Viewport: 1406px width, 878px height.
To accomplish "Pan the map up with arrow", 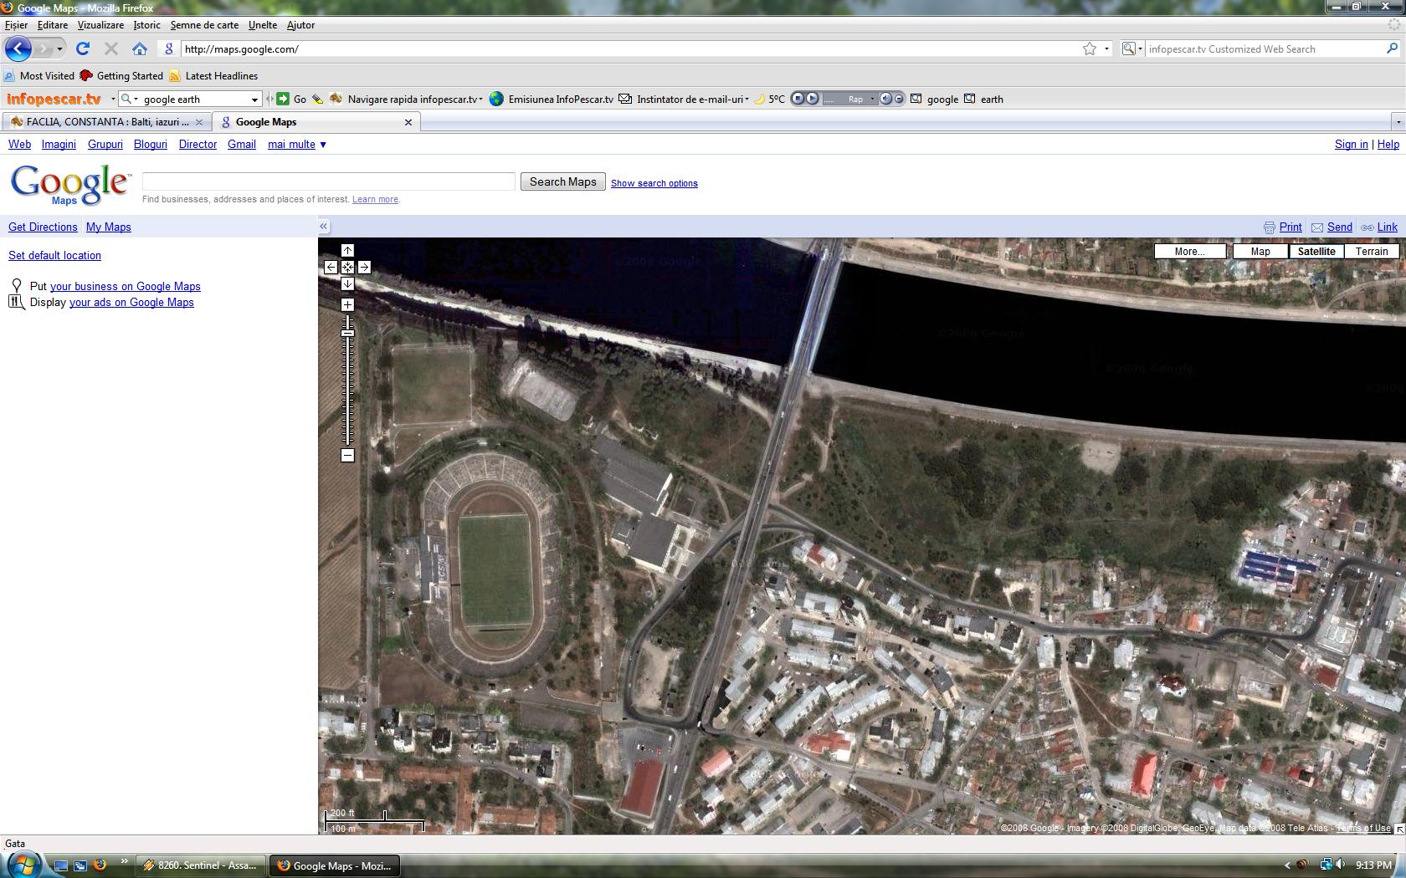I will (347, 251).
